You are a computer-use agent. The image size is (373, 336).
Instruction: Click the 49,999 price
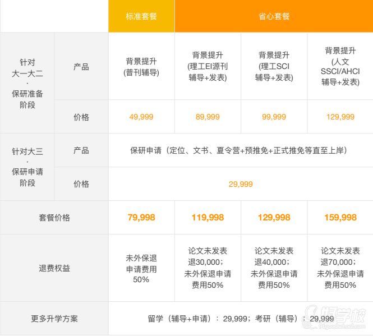click(x=141, y=117)
